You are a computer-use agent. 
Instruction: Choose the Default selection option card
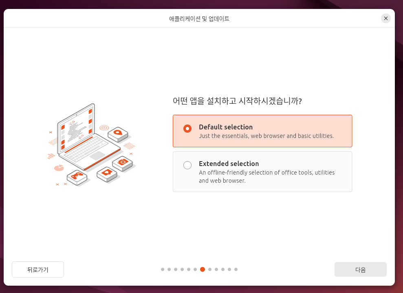pos(262,131)
